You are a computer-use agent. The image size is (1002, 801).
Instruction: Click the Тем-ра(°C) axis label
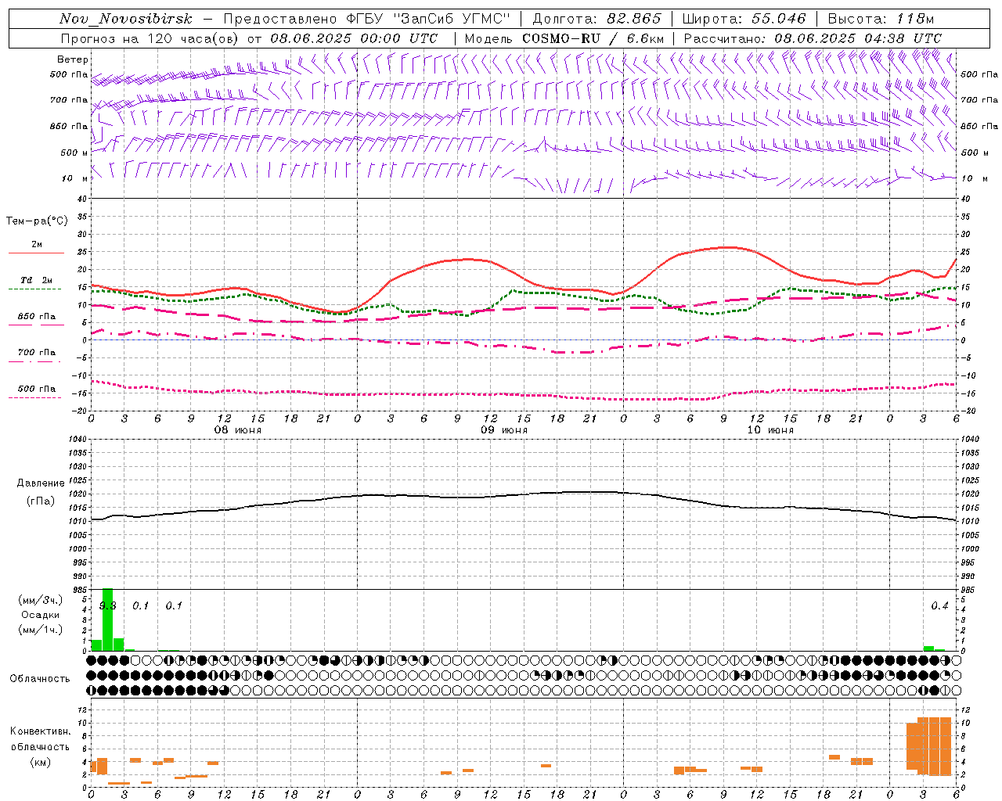coord(37,221)
